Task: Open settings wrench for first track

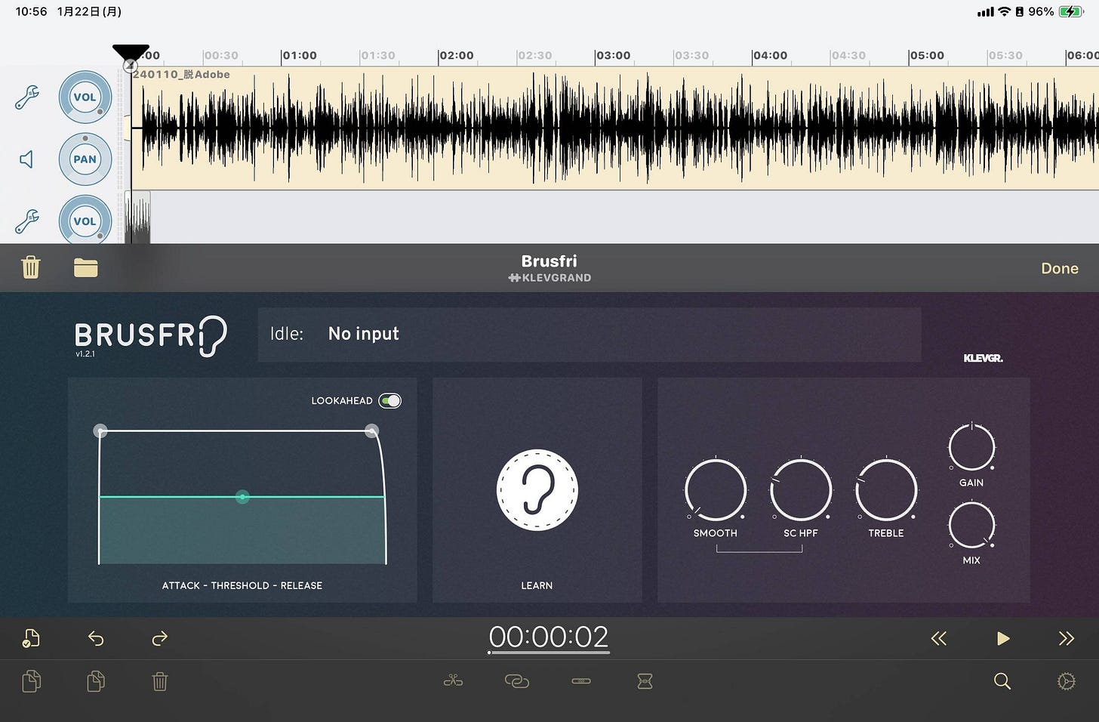Action: point(27,97)
